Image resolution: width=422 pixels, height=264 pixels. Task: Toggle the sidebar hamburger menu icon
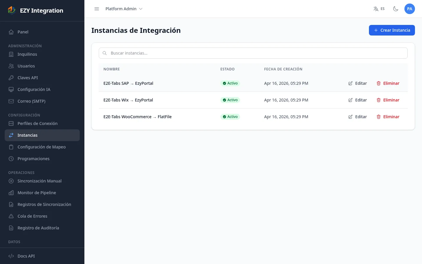[x=97, y=9]
